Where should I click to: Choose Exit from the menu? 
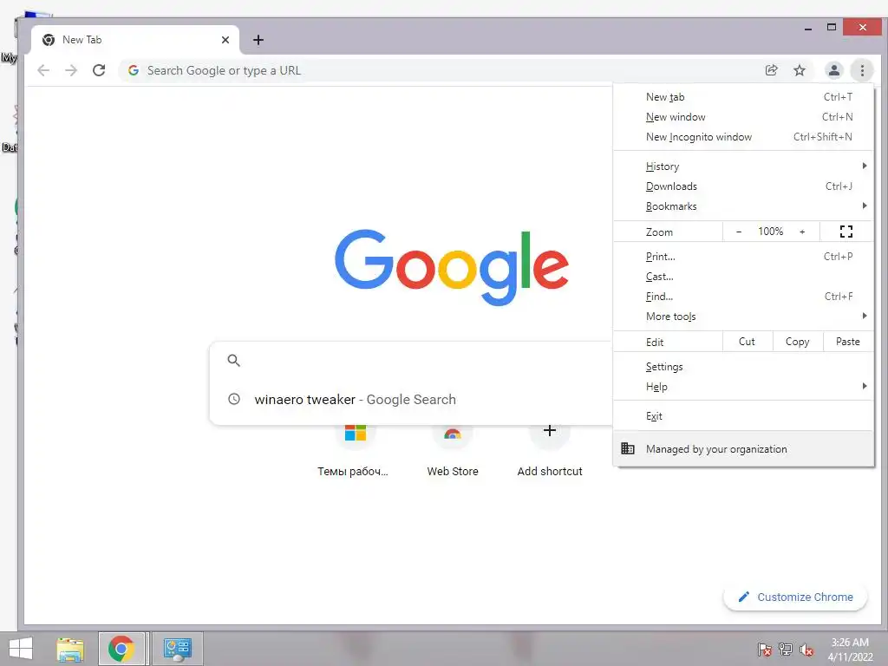(743, 415)
